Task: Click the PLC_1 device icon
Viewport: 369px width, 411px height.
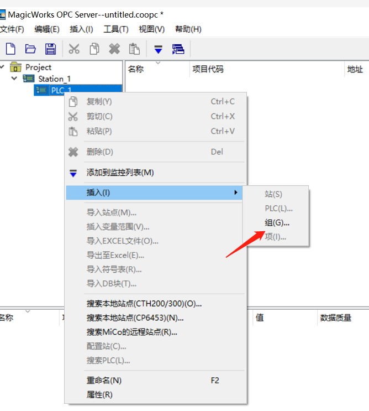Action: (41, 90)
